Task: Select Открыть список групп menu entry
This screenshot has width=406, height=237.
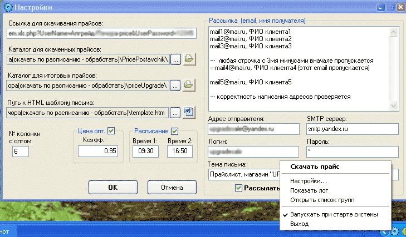Action: (x=322, y=200)
